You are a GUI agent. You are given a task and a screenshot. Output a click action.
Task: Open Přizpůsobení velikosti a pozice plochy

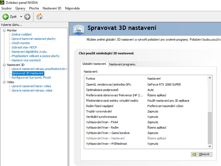click(x=36, y=56)
